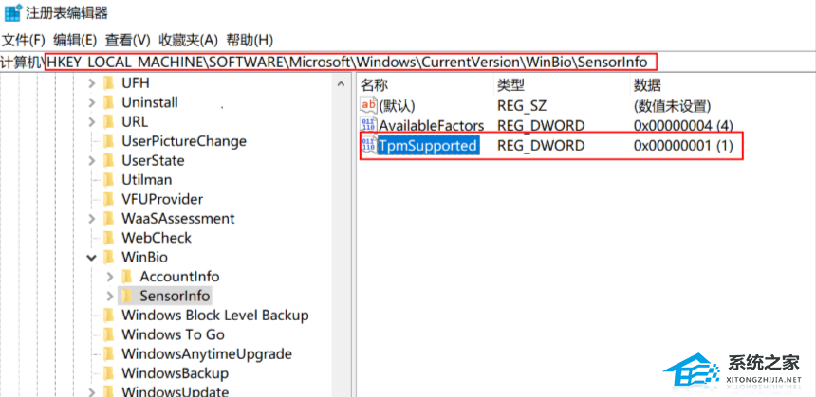Click the REG_SZ type cell
Image resolution: width=816 pixels, height=397 pixels.
pyautogui.click(x=521, y=106)
